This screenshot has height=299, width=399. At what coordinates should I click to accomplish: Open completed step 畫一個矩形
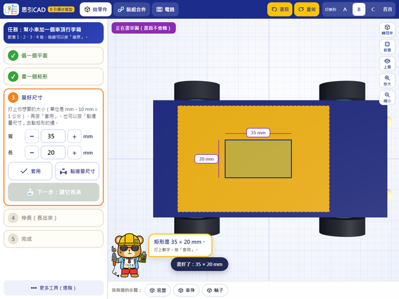(x=53, y=77)
